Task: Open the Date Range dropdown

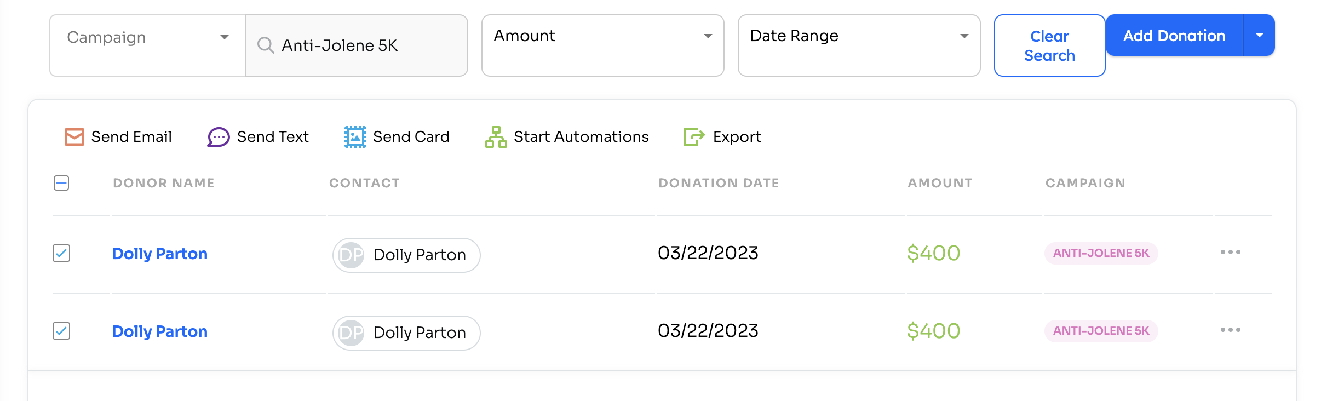Action: [859, 45]
